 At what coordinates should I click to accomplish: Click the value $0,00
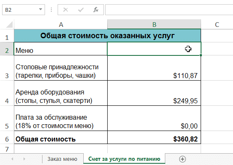[189, 126]
